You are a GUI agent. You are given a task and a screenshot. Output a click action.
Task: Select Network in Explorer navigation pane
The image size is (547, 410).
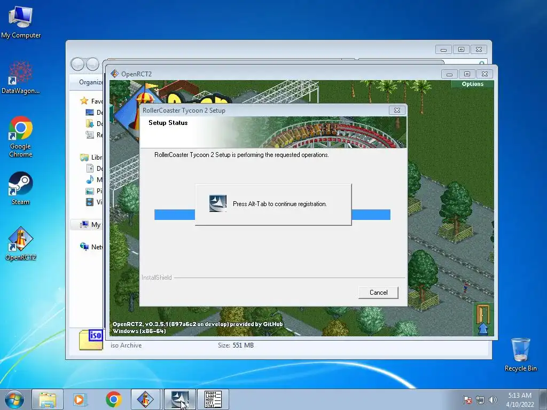point(91,247)
